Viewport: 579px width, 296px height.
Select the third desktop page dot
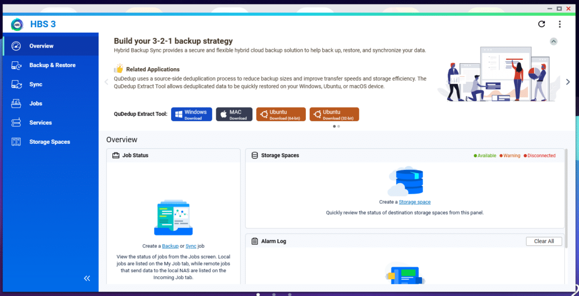tap(289, 295)
